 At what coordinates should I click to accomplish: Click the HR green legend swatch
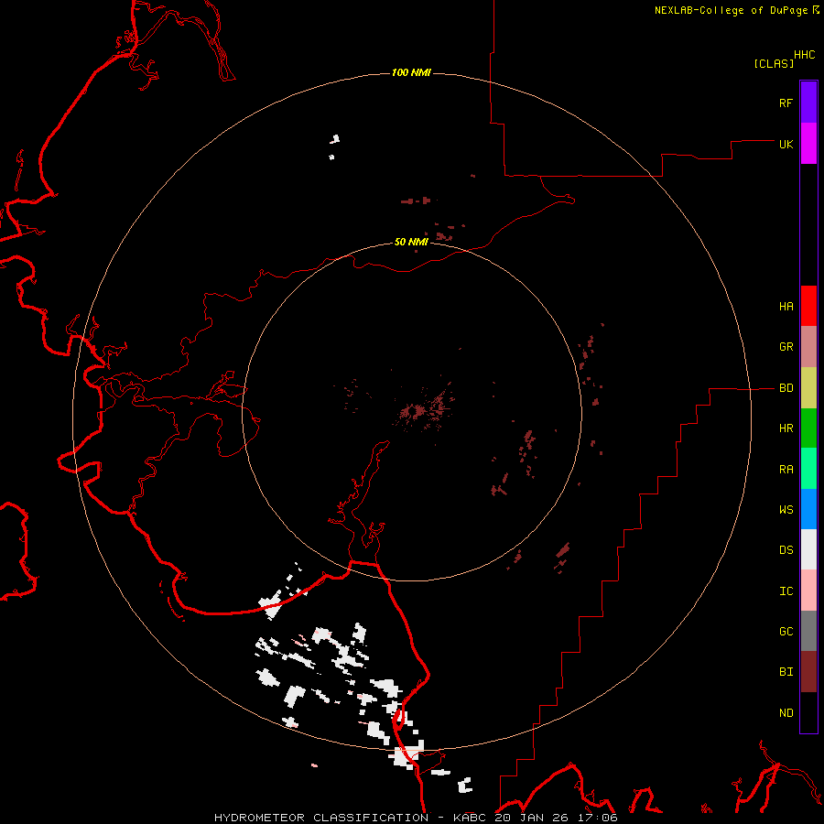(808, 428)
